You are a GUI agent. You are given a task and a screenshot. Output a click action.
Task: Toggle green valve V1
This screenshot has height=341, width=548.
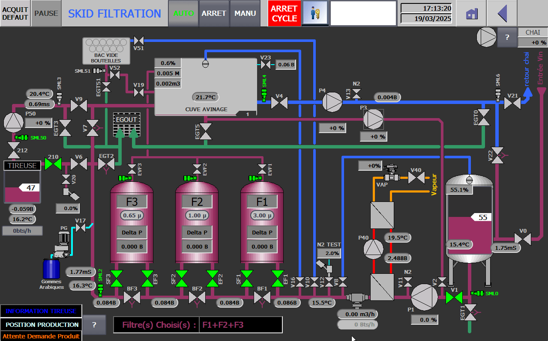pyautogui.click(x=454, y=297)
